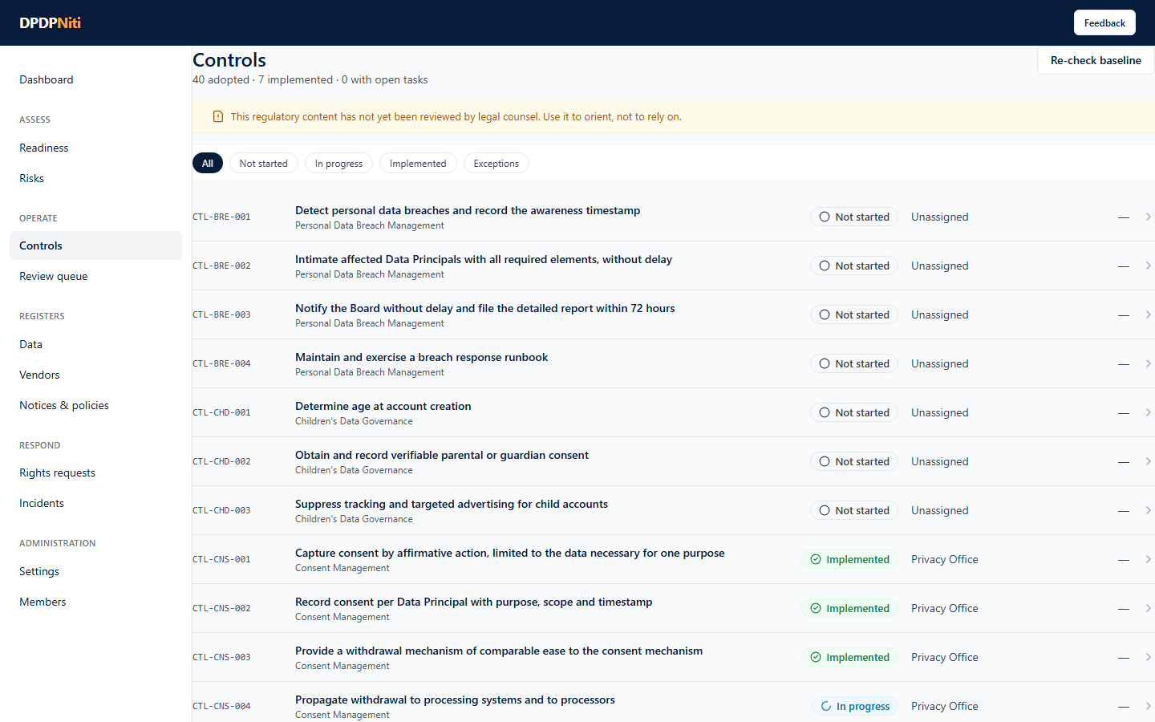Image resolution: width=1155 pixels, height=722 pixels.
Task: Filter controls by Not started
Action: point(264,163)
